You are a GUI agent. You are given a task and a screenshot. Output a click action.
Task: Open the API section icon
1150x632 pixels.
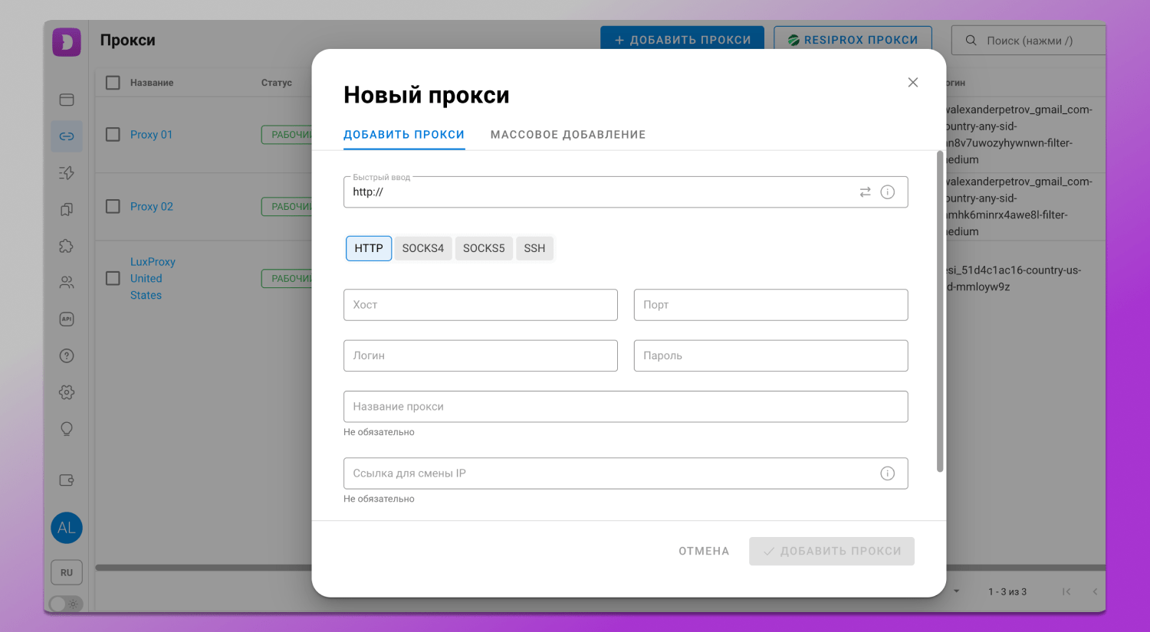point(66,319)
